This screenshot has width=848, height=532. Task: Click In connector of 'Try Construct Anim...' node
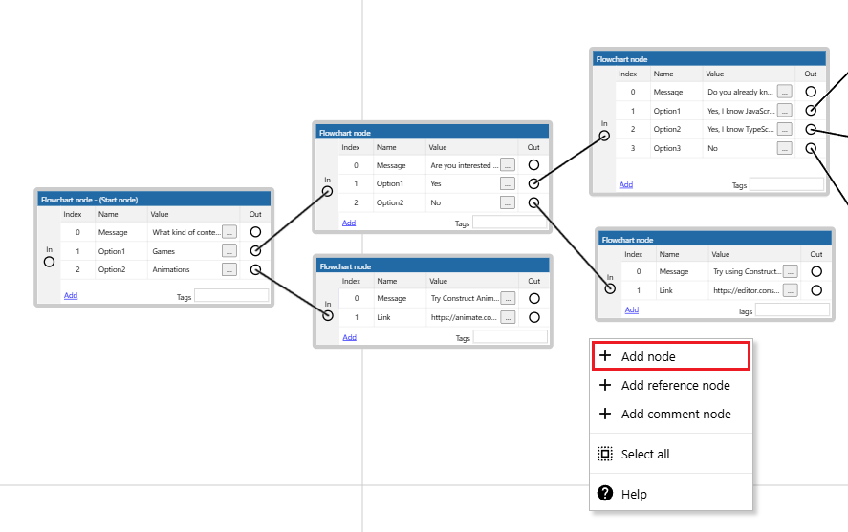pos(328,315)
